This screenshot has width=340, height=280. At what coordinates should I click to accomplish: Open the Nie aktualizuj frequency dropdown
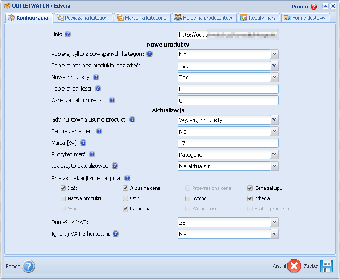(275, 166)
